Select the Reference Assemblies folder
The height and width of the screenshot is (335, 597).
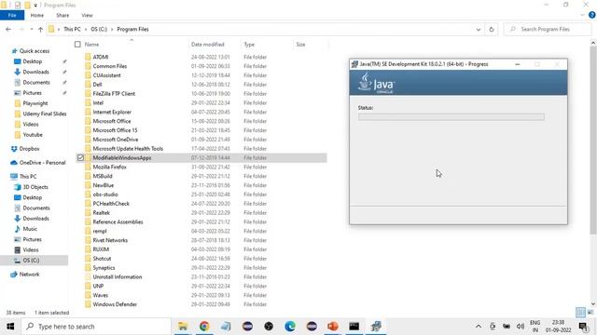(x=118, y=221)
